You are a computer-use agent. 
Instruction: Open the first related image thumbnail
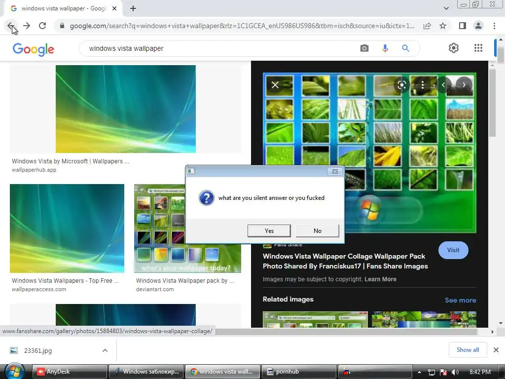point(315,319)
